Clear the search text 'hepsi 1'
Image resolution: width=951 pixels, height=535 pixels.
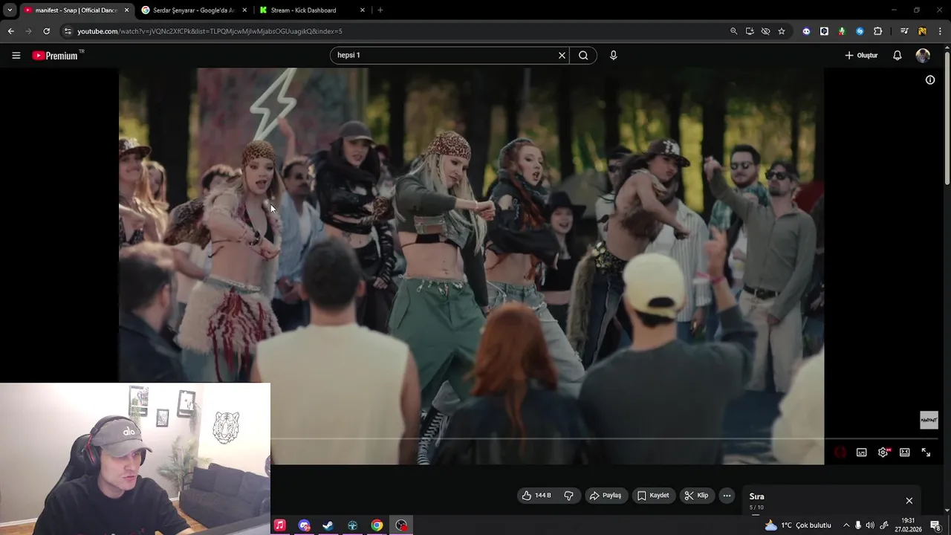(562, 55)
